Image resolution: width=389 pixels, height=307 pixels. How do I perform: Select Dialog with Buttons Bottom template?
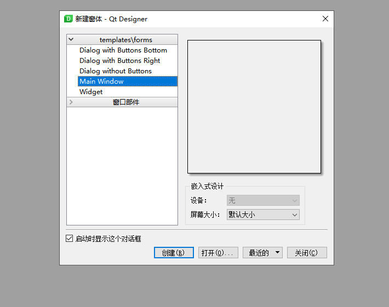123,50
